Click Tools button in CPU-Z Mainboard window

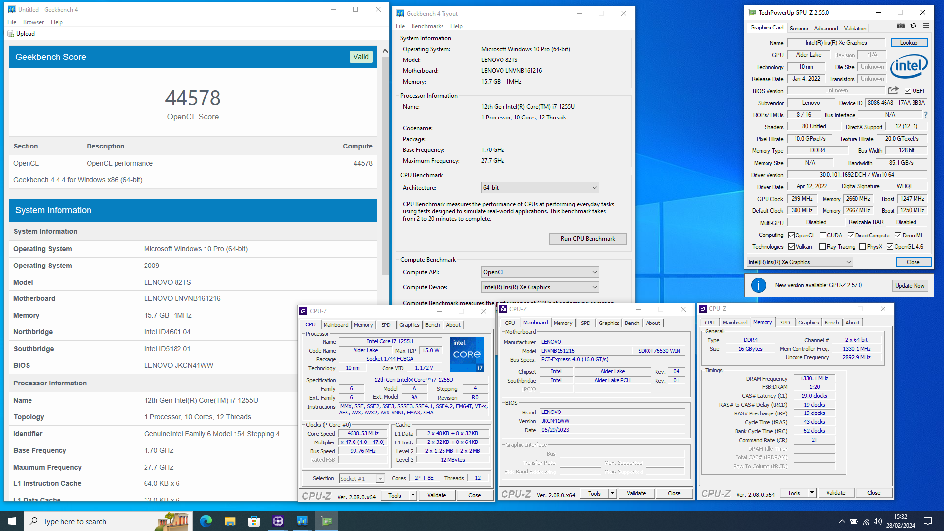(x=594, y=493)
